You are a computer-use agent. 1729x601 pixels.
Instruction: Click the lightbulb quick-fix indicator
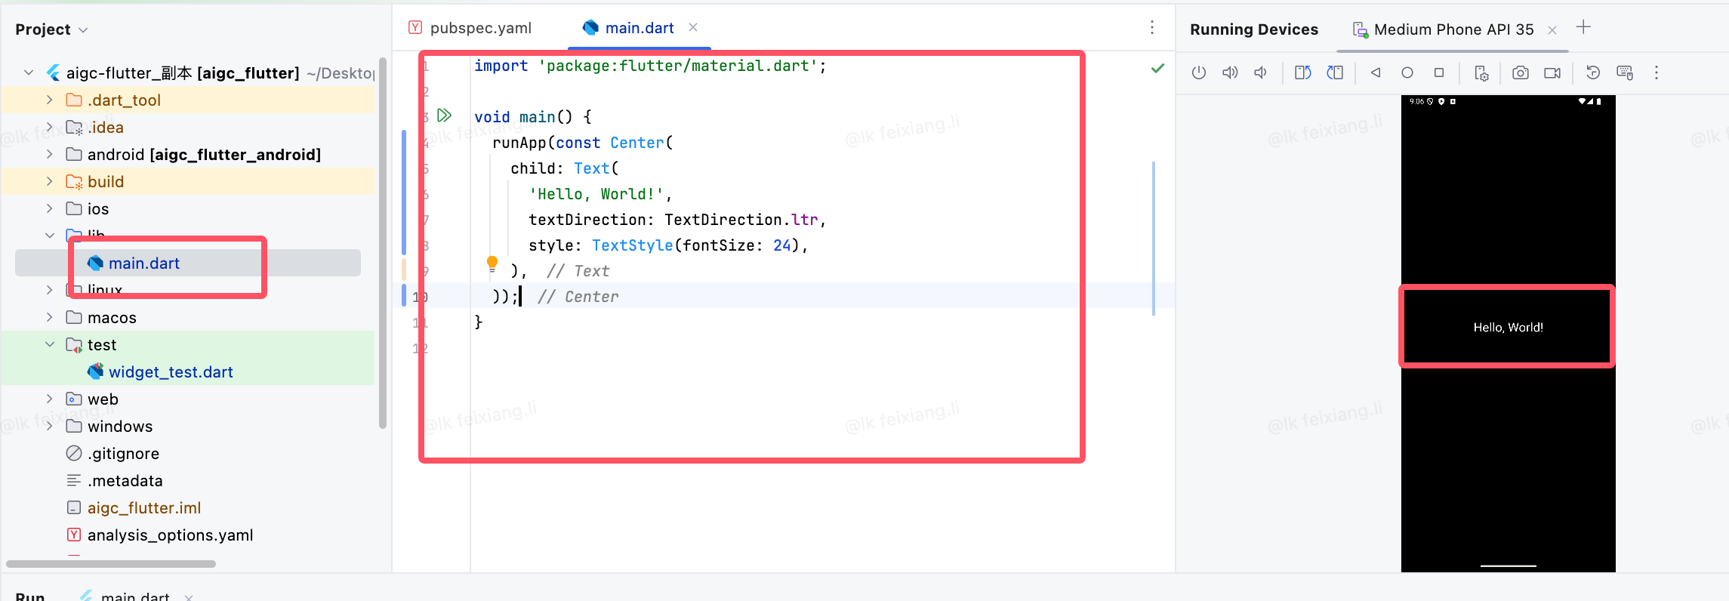[492, 264]
